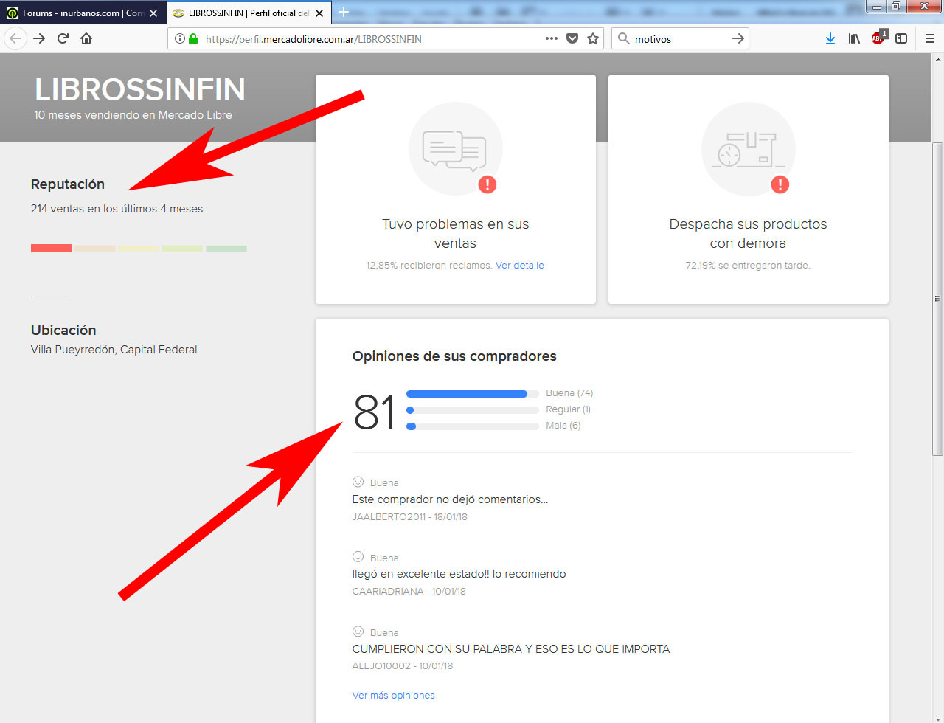Click the URL address bar
Image resolution: width=944 pixels, height=723 pixels.
[x=369, y=38]
